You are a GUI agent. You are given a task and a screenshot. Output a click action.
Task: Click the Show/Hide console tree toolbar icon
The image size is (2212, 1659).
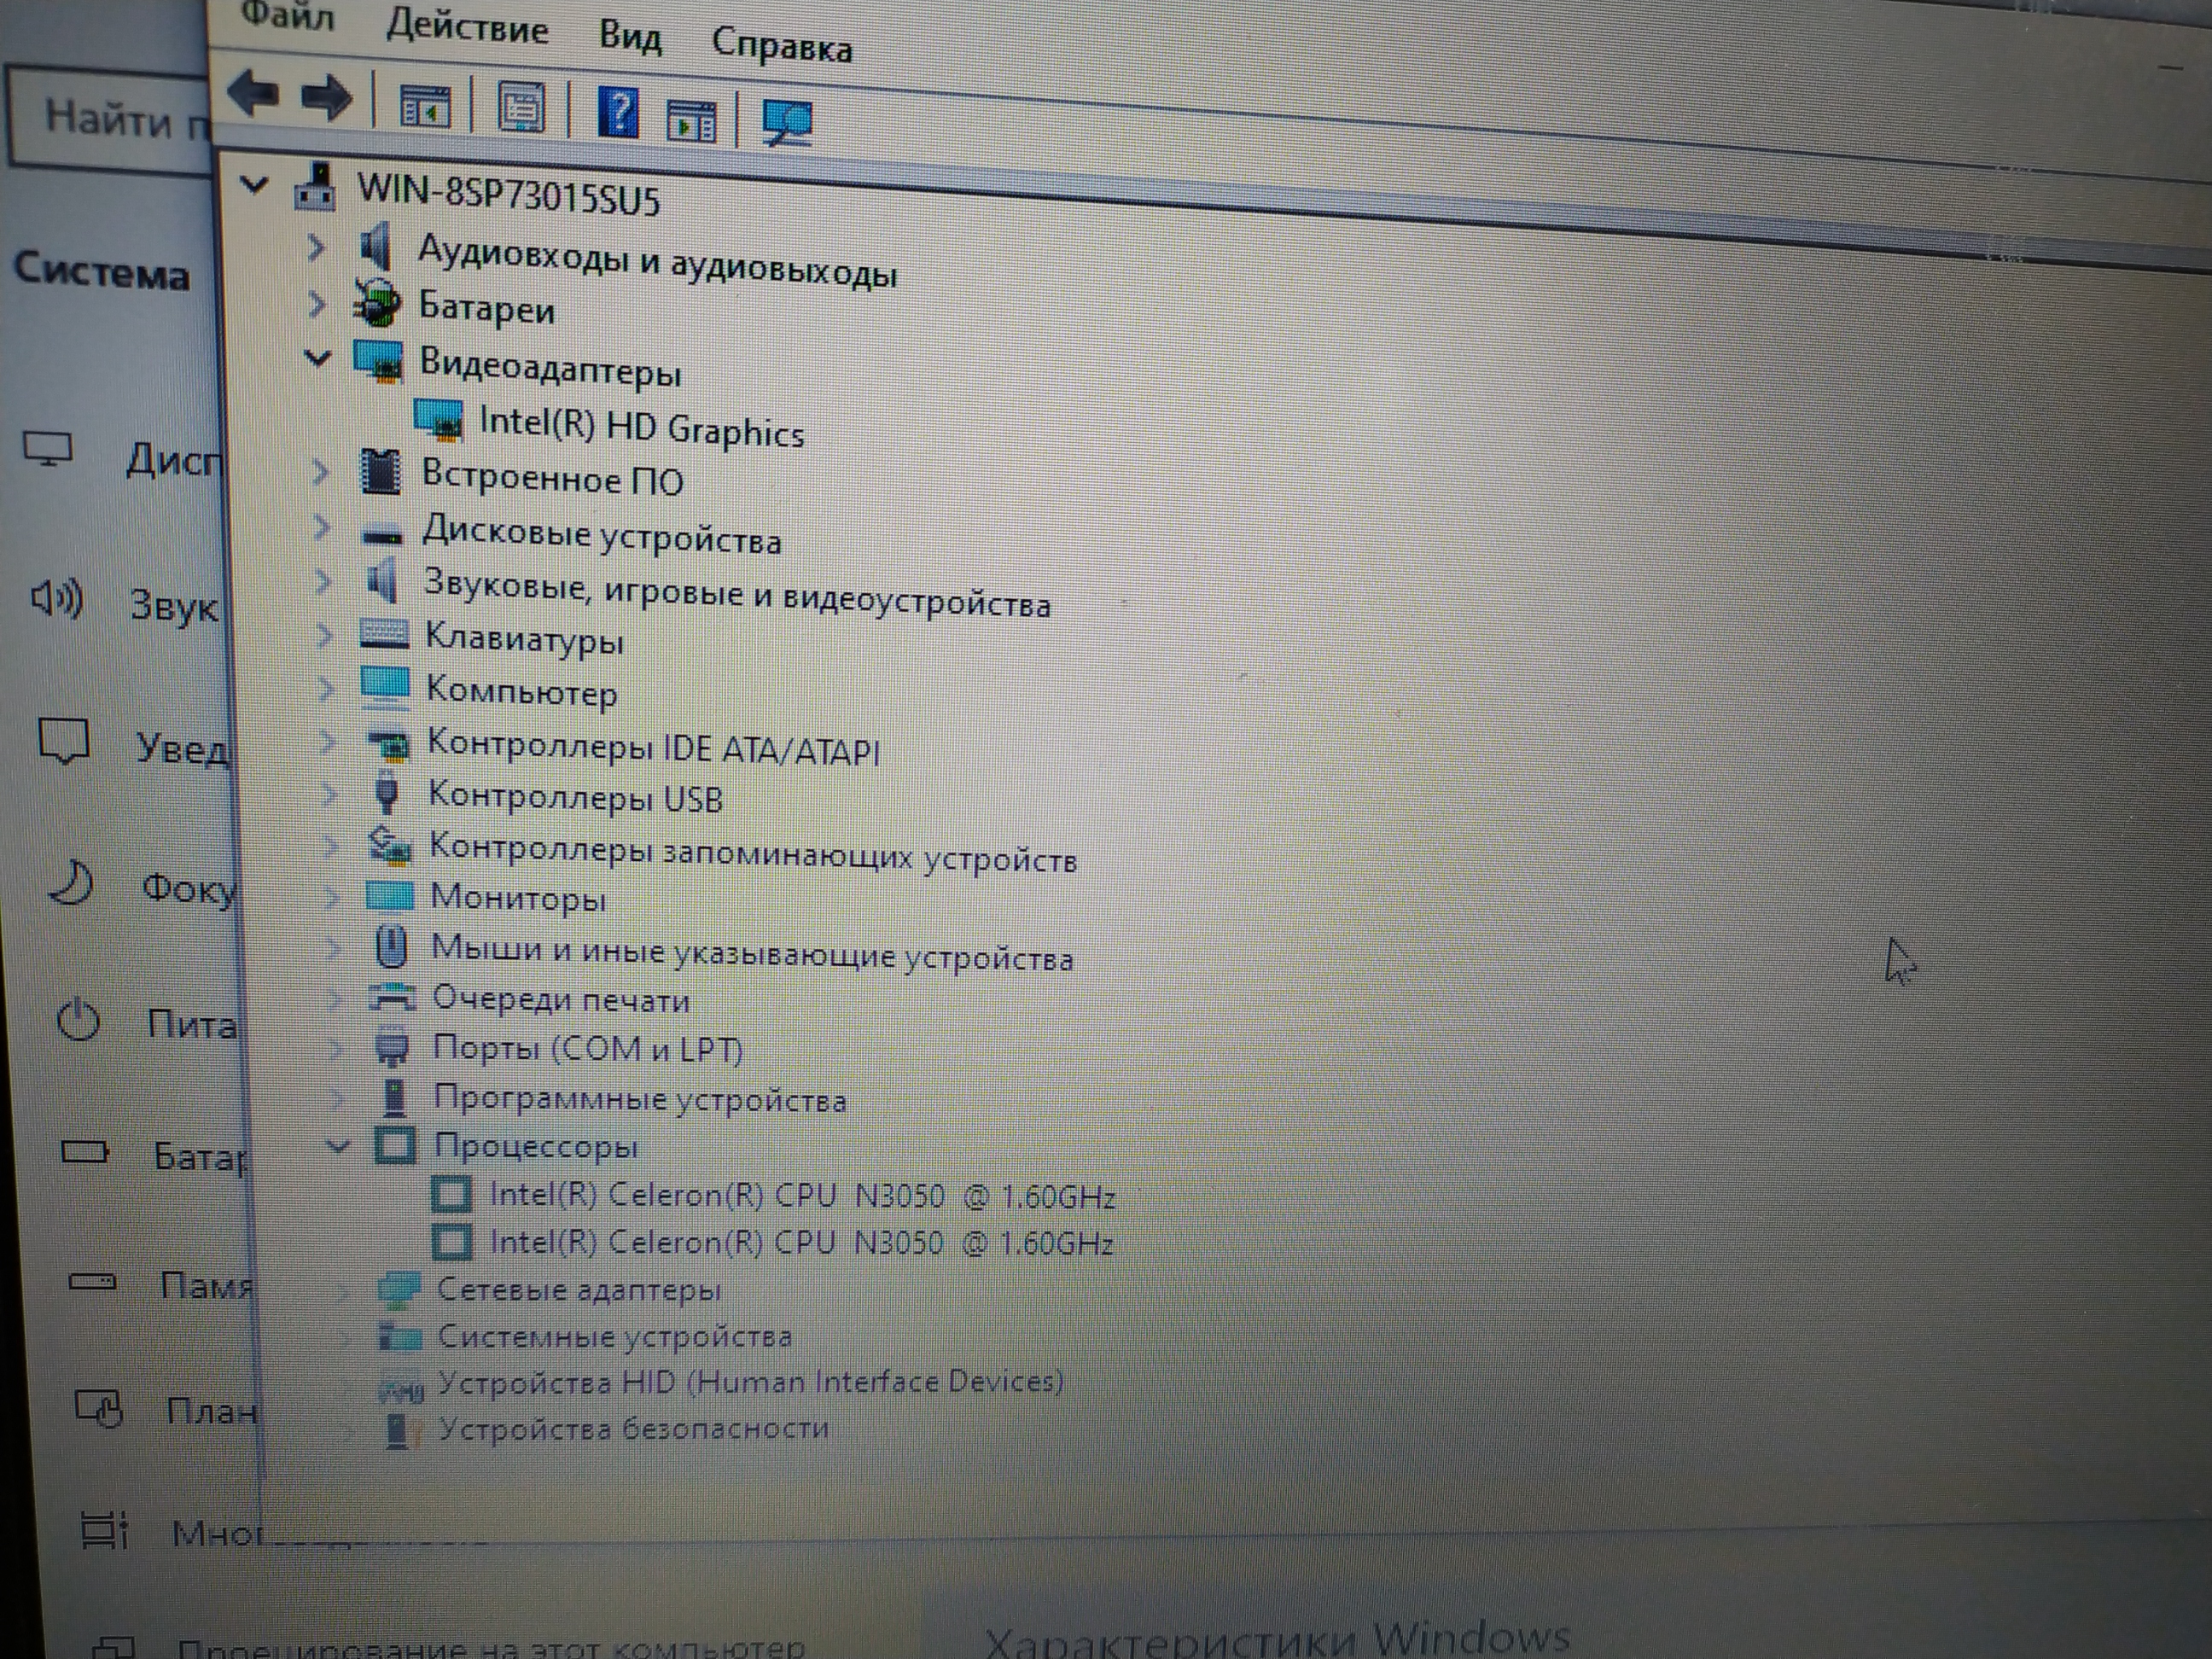(426, 105)
